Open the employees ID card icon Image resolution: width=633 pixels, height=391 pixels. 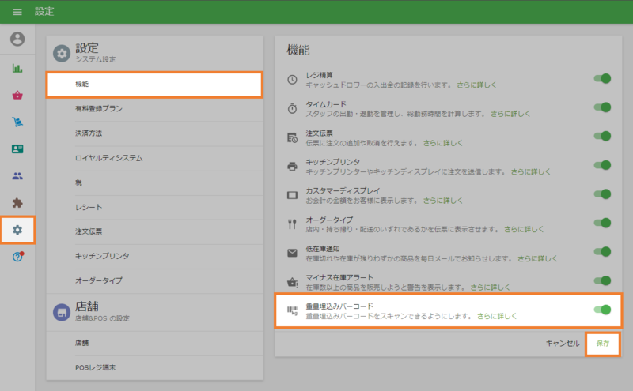click(x=17, y=149)
